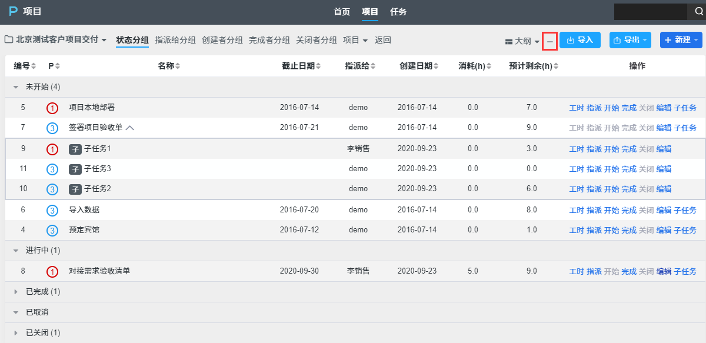Open the 新建 dropdown button
706x343 pixels.
pos(681,40)
